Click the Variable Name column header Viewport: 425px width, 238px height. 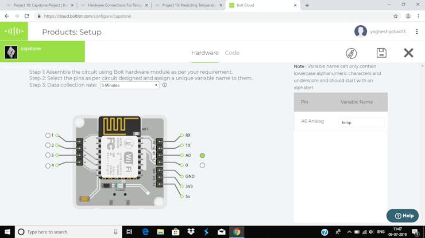click(357, 102)
